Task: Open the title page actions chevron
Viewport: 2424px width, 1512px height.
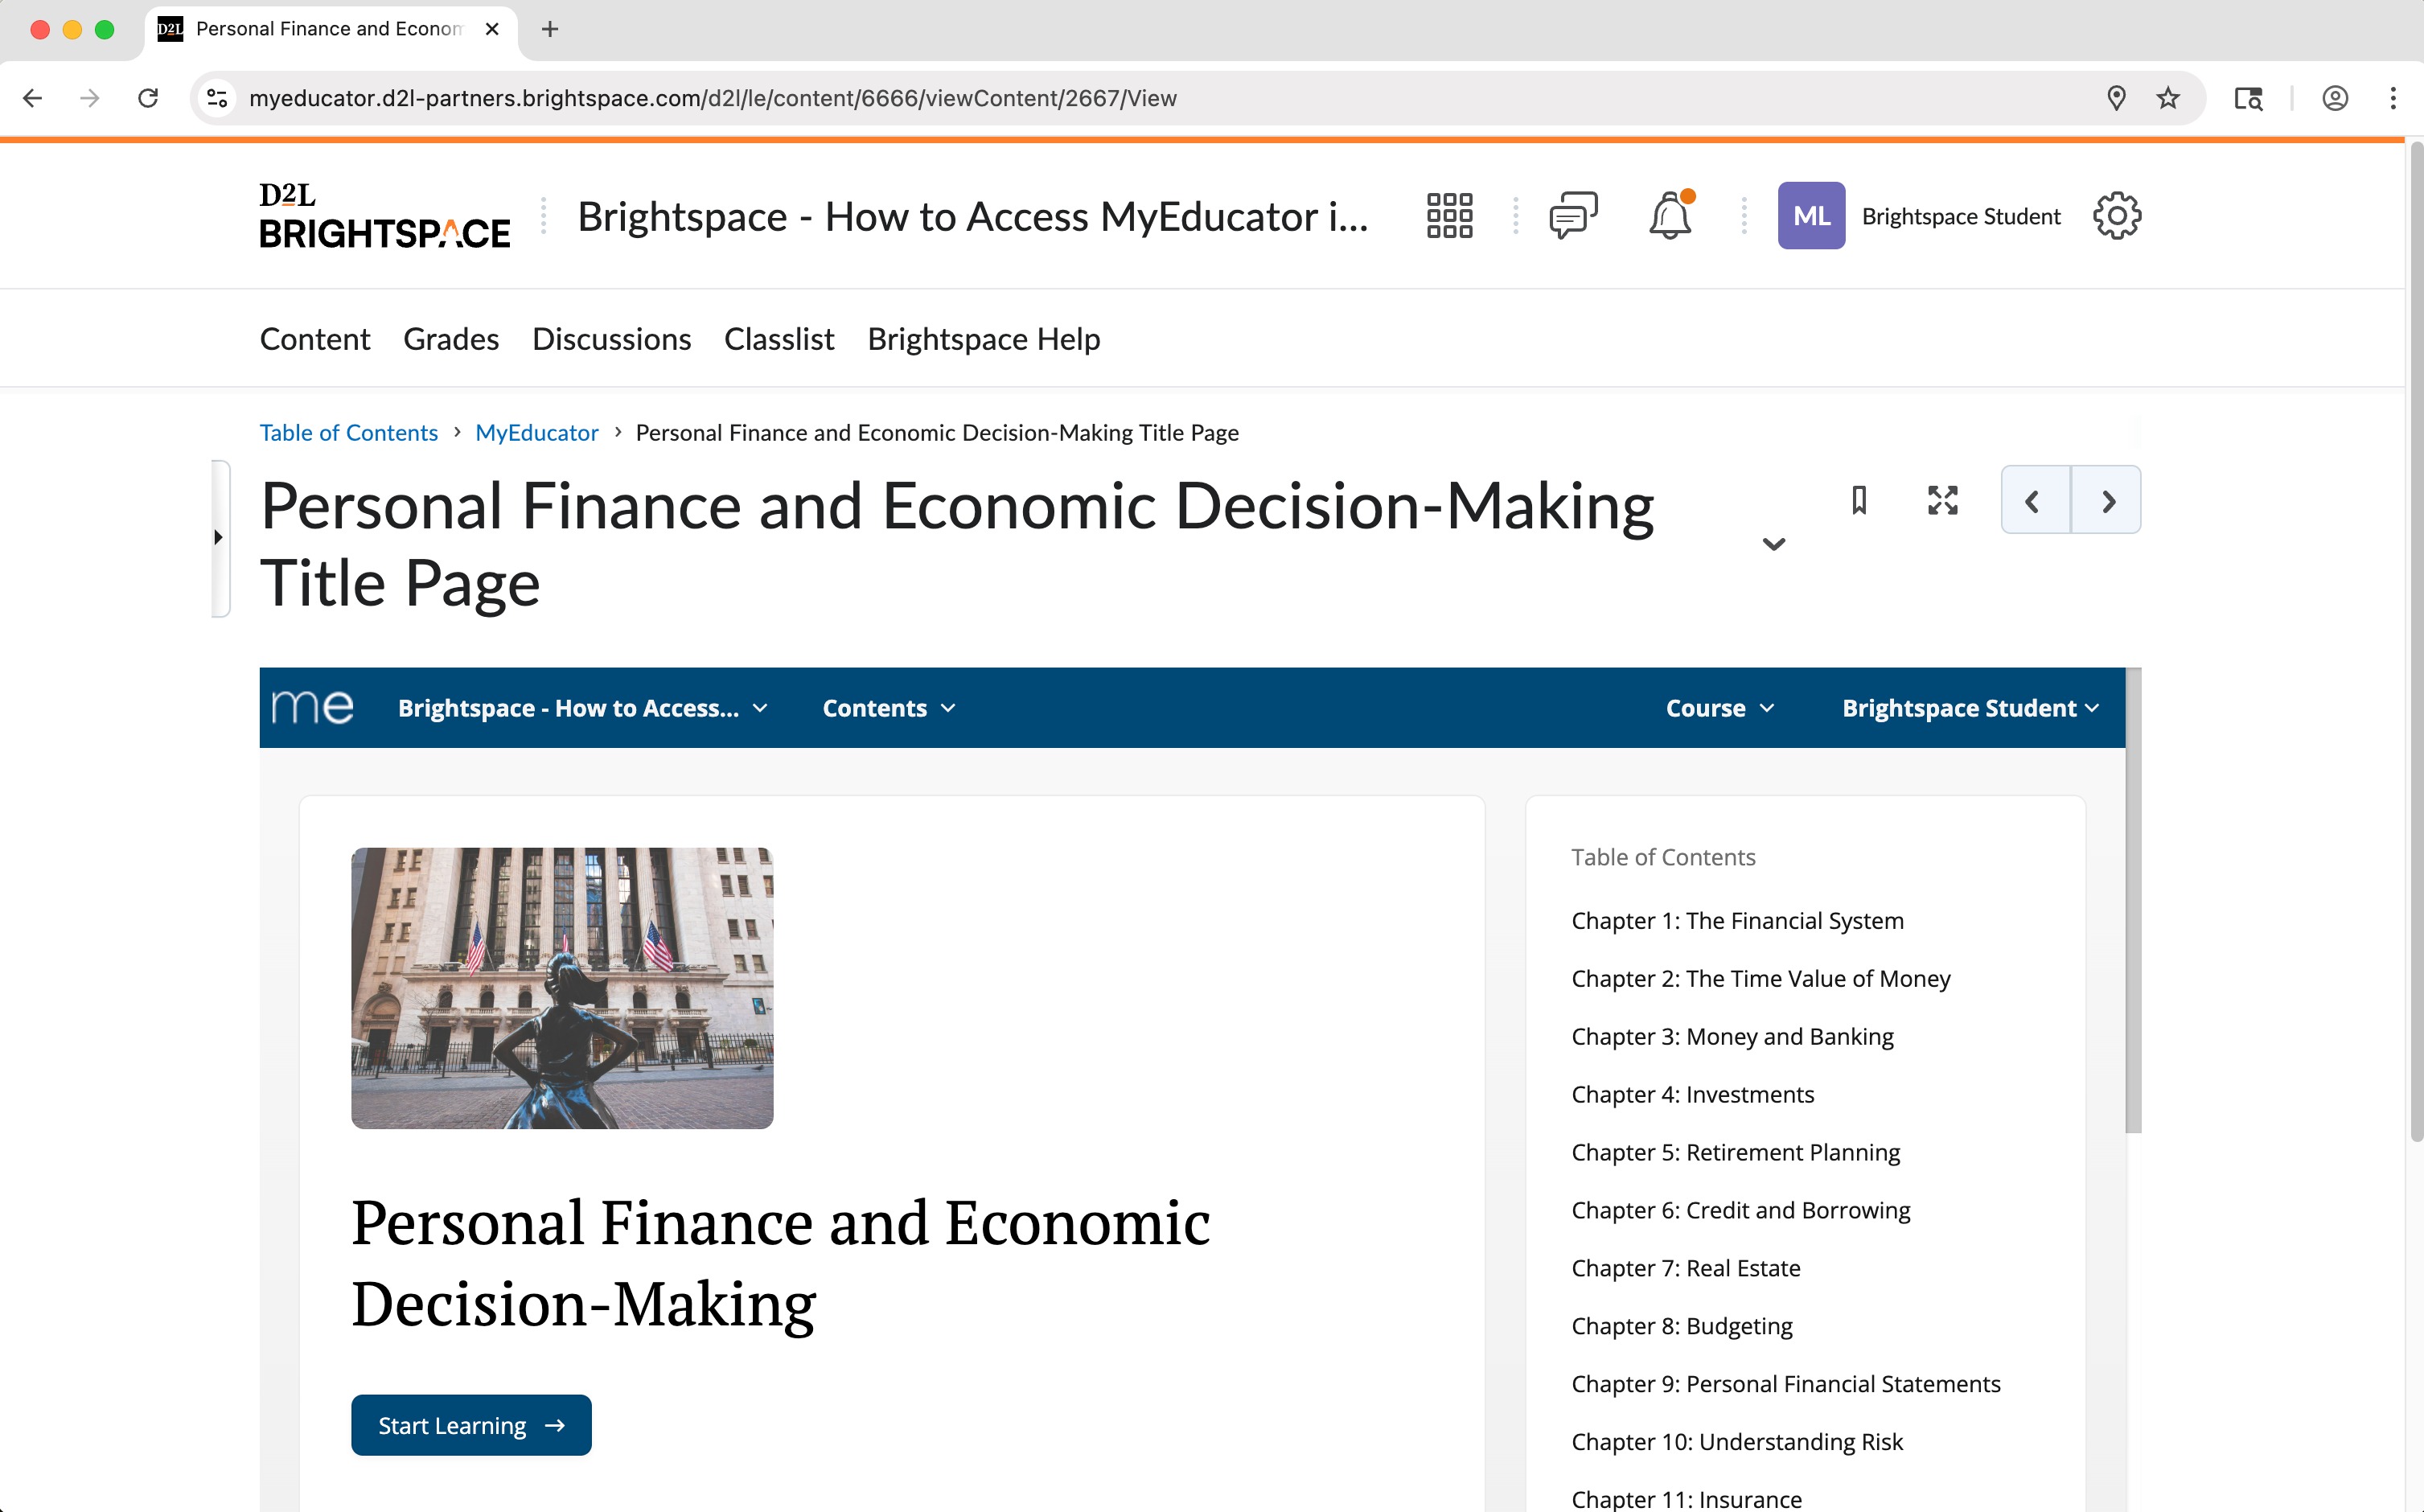Action: 1773,544
